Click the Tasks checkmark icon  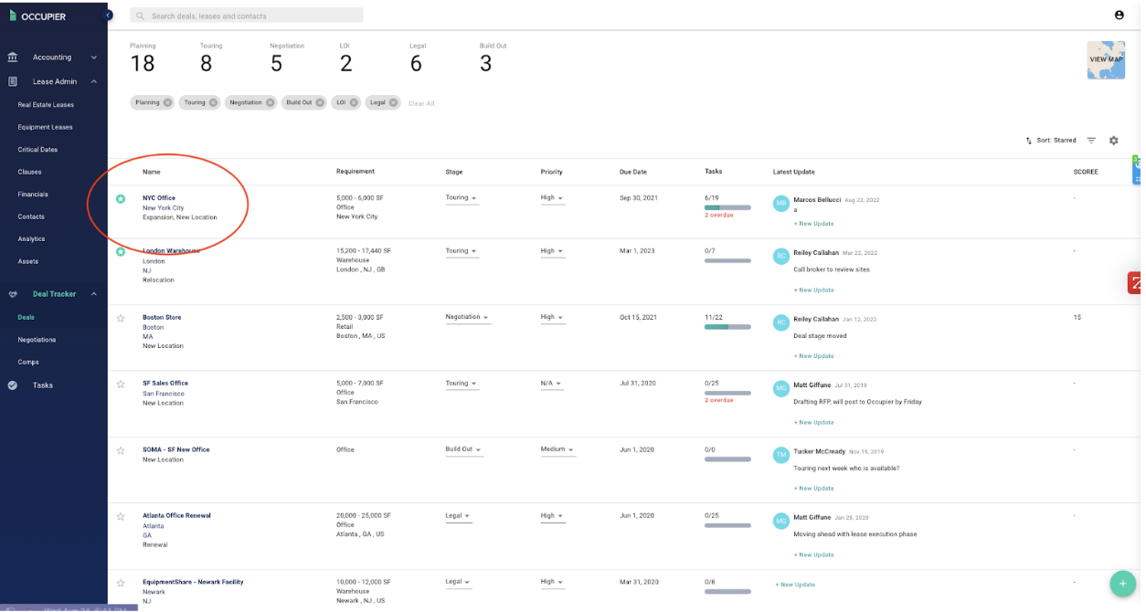coord(13,385)
